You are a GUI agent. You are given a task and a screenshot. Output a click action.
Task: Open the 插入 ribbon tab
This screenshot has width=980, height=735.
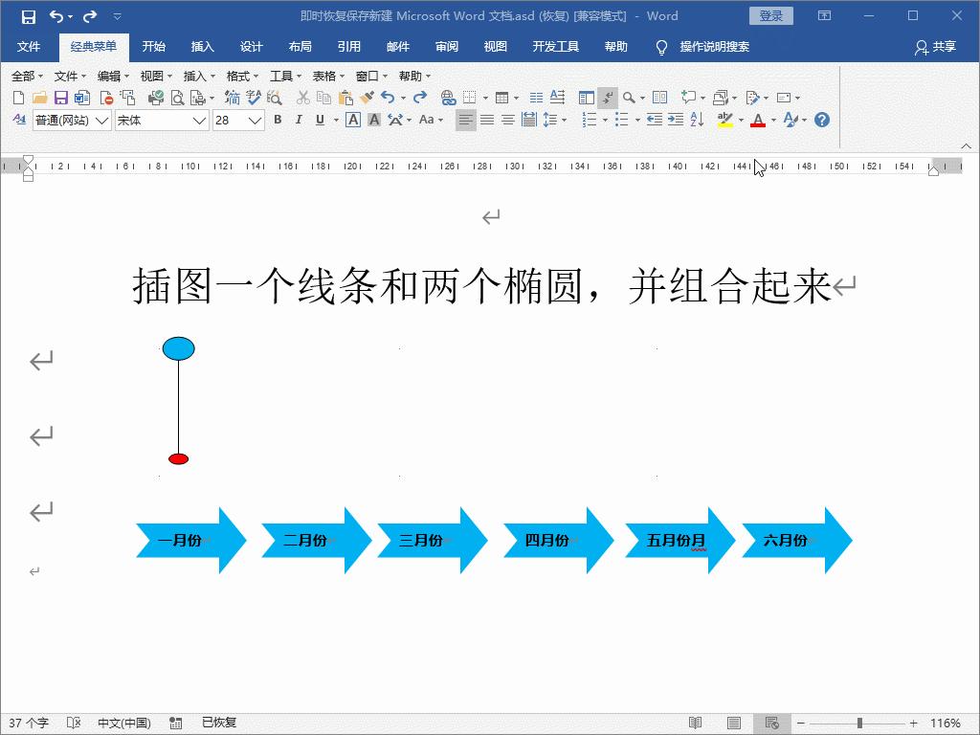(201, 46)
